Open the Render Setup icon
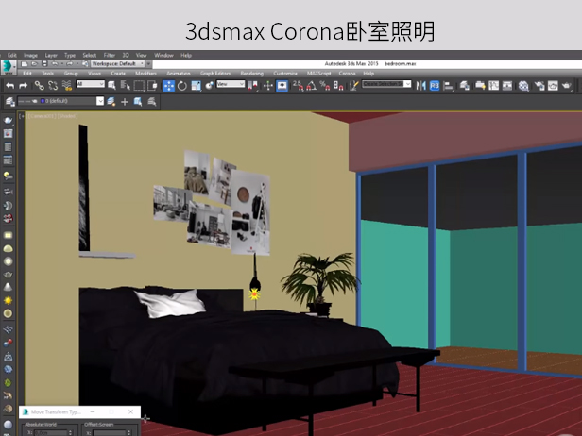The image size is (582, 436). 539,85
